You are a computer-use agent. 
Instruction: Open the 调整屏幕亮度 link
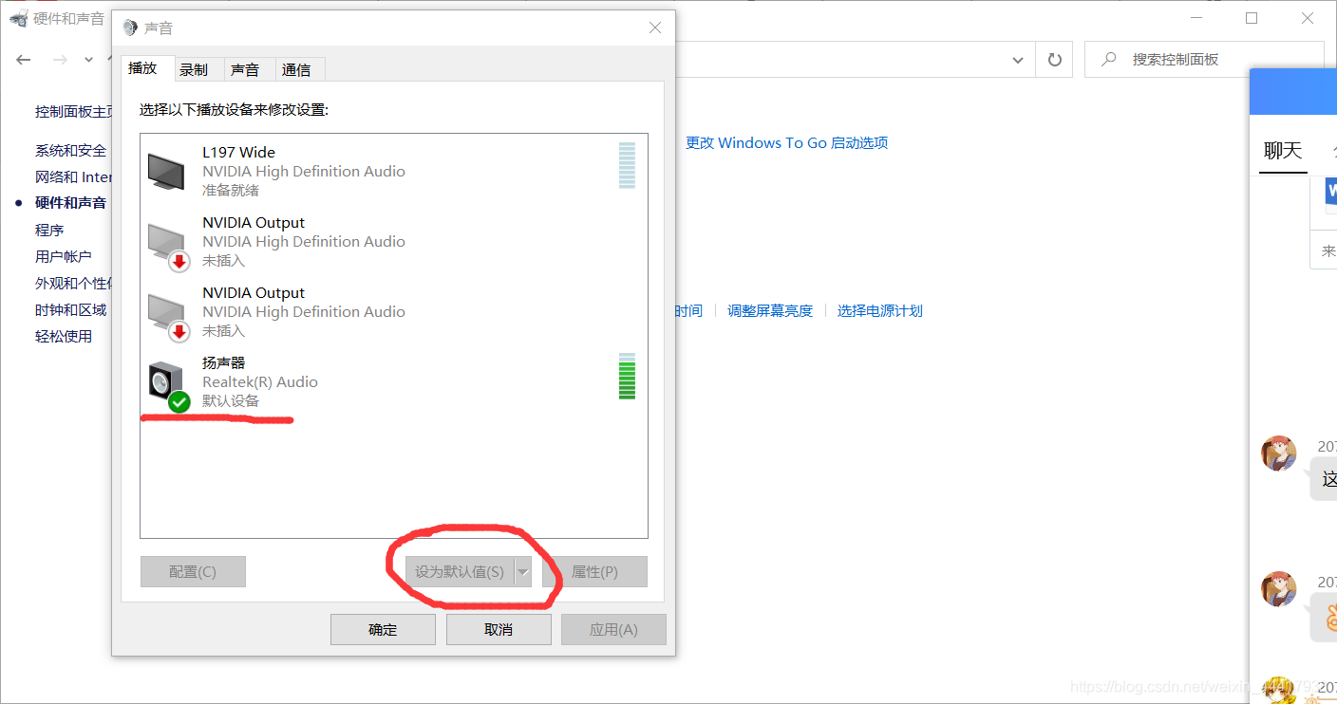pyautogui.click(x=770, y=311)
